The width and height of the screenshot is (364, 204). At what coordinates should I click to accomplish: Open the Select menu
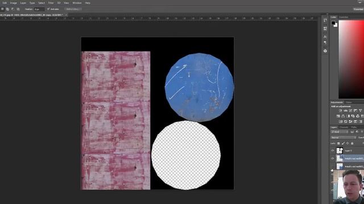42,3
